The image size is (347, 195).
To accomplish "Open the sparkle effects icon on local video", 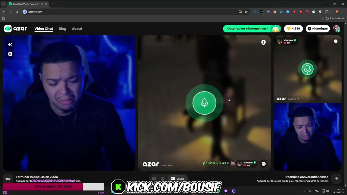I will (x=10, y=44).
